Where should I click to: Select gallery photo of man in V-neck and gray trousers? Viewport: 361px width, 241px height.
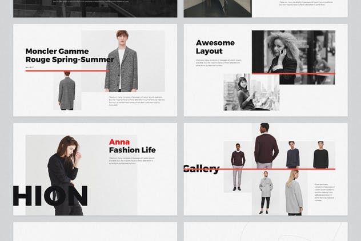(x=238, y=167)
